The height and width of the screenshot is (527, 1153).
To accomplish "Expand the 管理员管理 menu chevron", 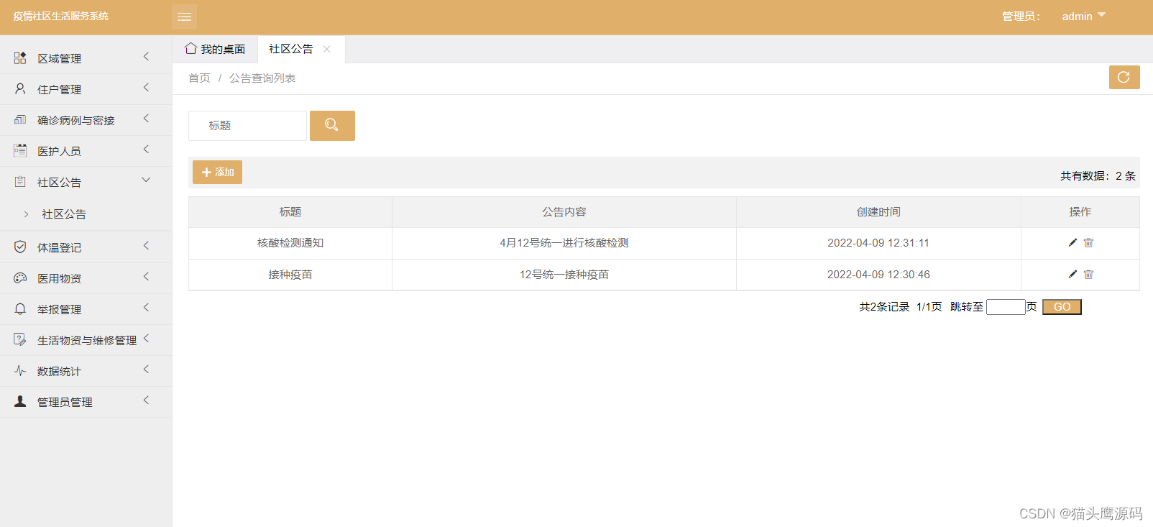I will pos(146,400).
